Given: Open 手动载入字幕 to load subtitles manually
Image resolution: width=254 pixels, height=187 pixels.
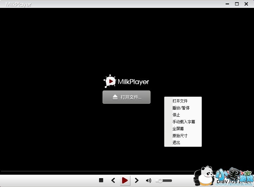Looking at the screenshot, I should [x=184, y=122].
